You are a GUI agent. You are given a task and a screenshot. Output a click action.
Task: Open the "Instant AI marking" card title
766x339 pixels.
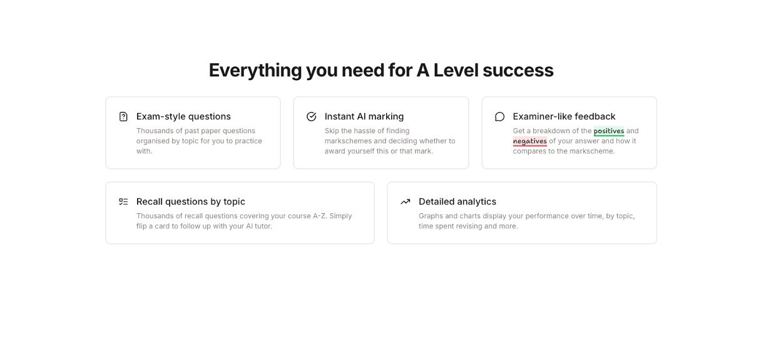[364, 116]
